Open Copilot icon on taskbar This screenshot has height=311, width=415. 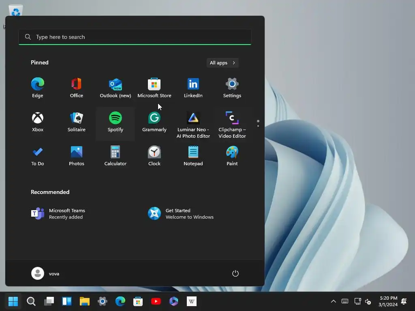[x=174, y=301]
